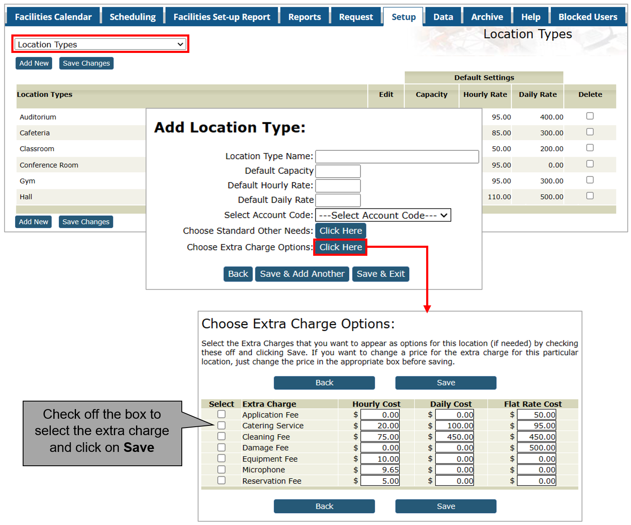Select the Reservation Fee checkbox
631x525 pixels.
point(221,480)
